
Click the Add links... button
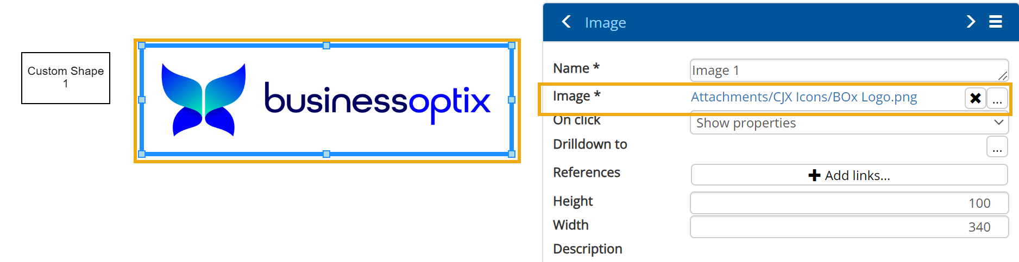point(849,175)
